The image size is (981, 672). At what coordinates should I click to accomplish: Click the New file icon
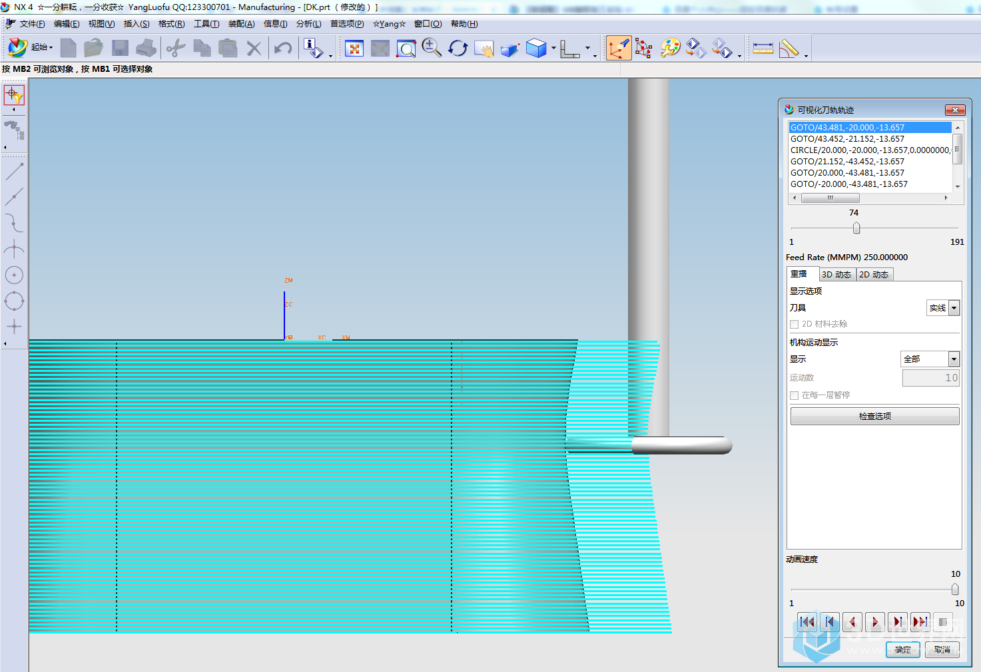[x=68, y=48]
